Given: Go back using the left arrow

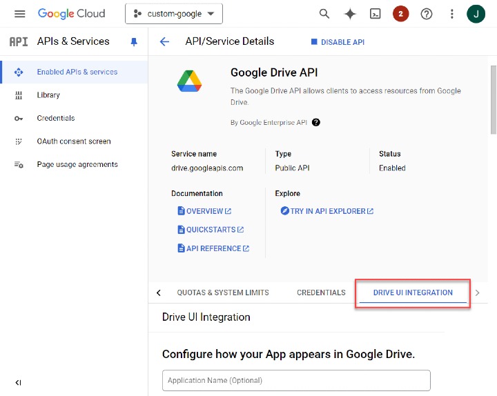Looking at the screenshot, I should coord(164,42).
